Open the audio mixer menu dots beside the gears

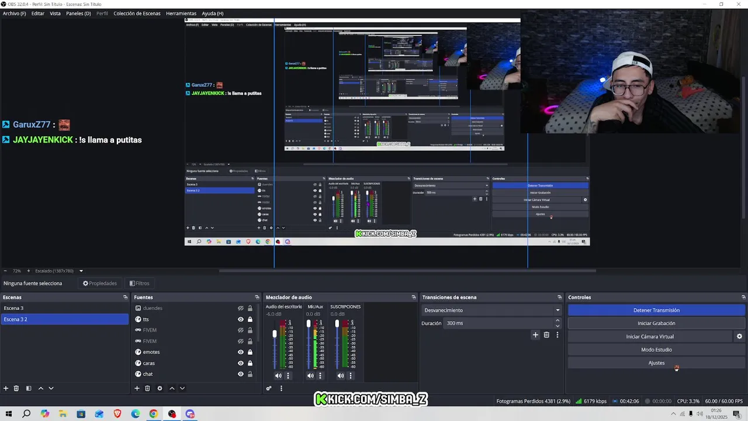[x=281, y=388]
